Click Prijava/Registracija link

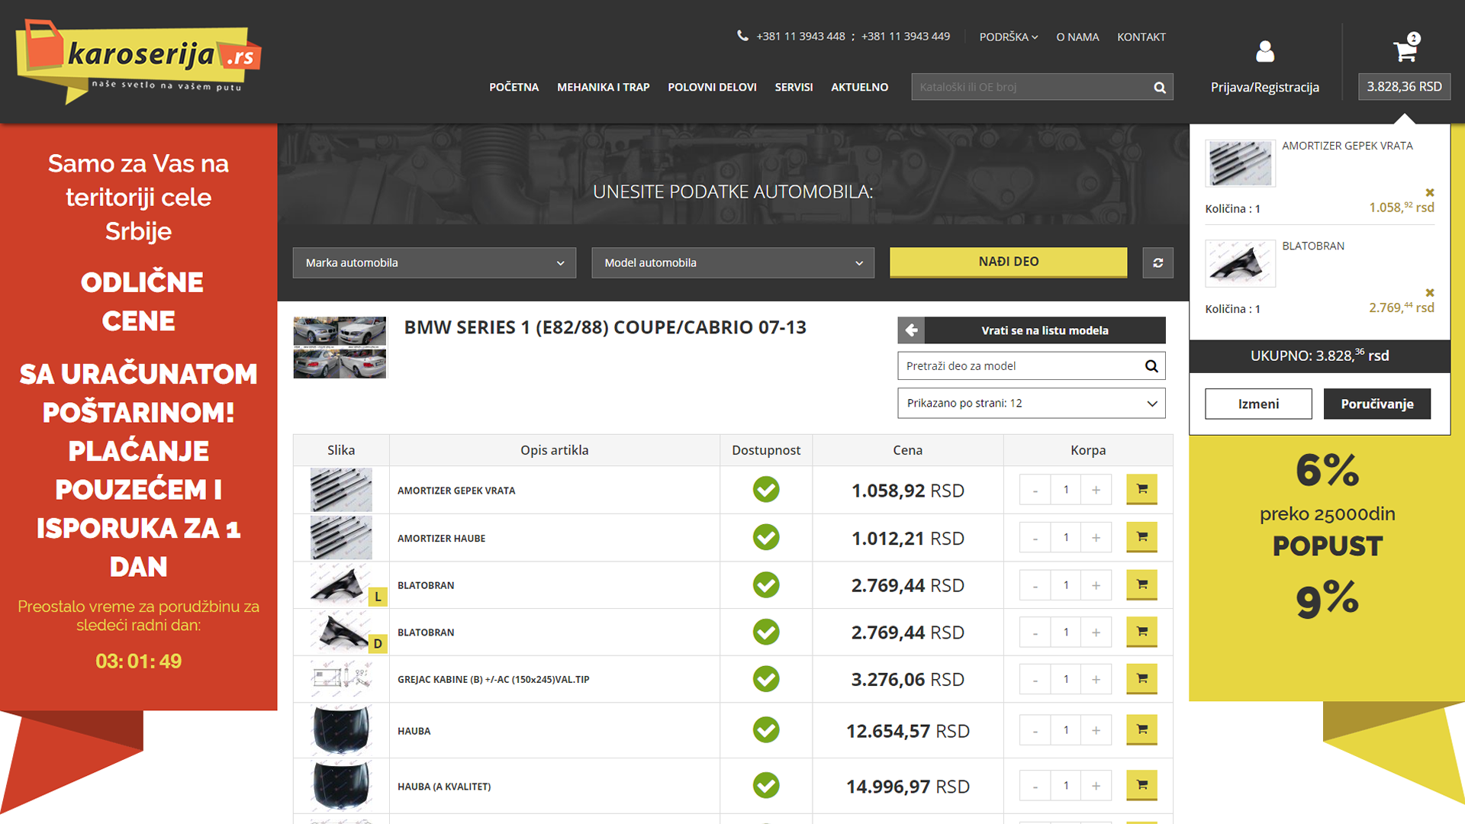(x=1264, y=87)
